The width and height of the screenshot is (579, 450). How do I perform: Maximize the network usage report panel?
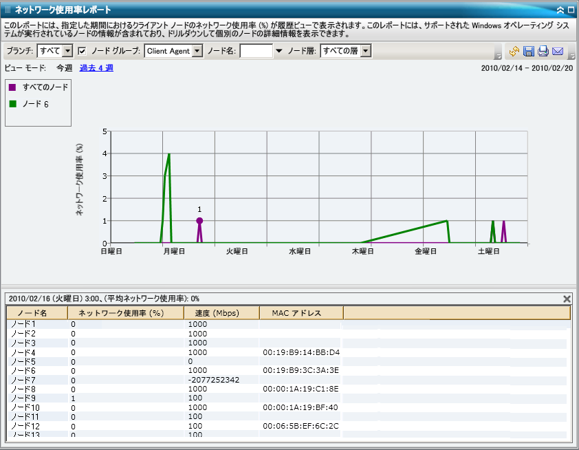pyautogui.click(x=571, y=10)
